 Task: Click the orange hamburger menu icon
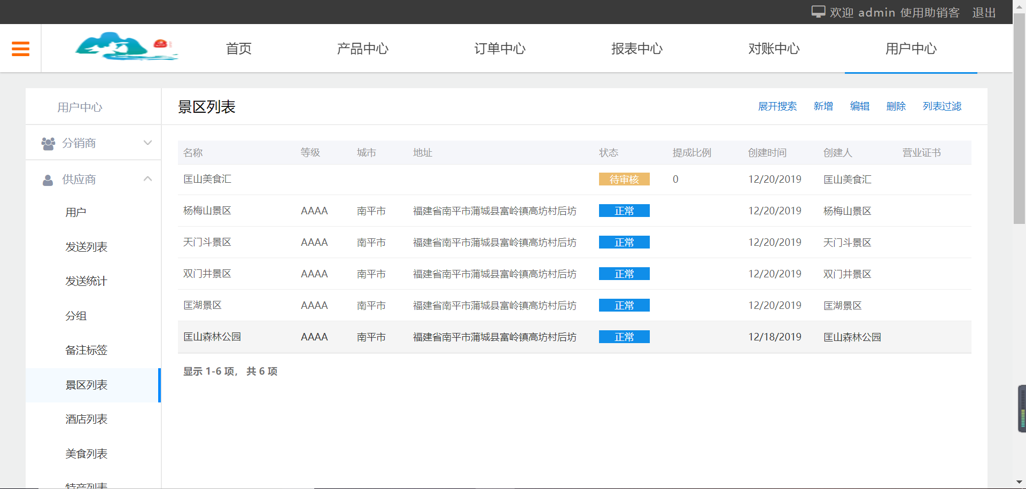(20, 49)
